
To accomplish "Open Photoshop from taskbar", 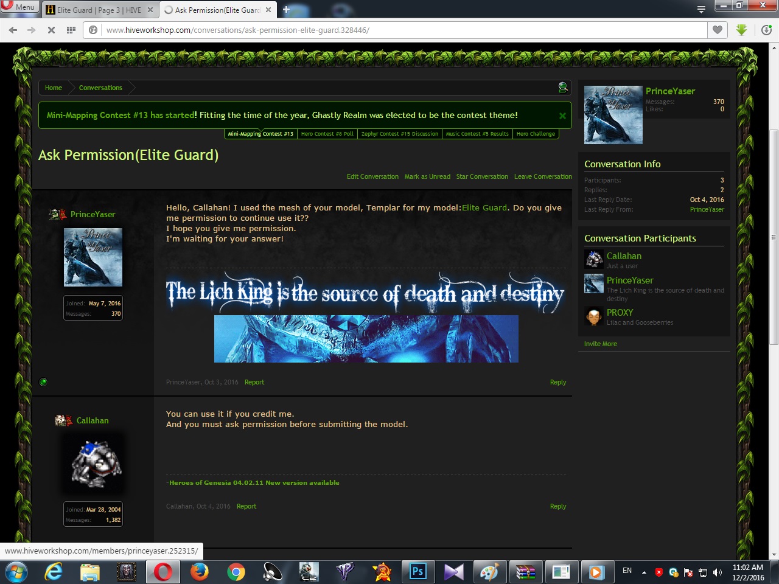I will click(417, 572).
